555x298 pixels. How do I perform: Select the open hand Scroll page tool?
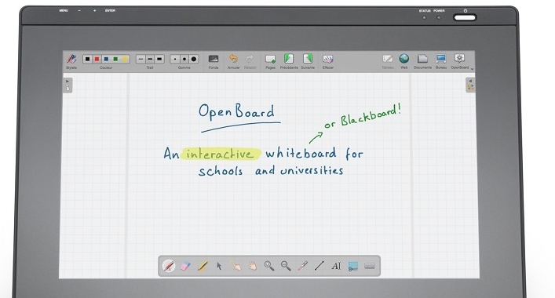coord(252,266)
